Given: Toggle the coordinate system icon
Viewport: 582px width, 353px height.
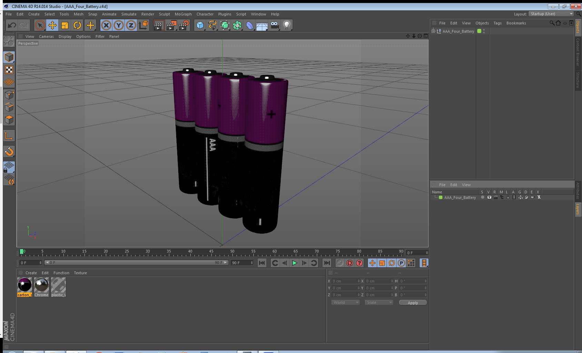Looking at the screenshot, I should (x=143, y=25).
